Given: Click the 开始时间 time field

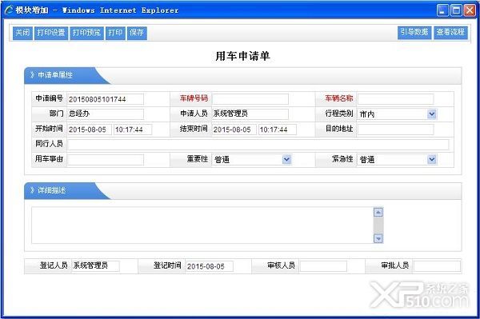Looking at the screenshot, I should pos(133,130).
